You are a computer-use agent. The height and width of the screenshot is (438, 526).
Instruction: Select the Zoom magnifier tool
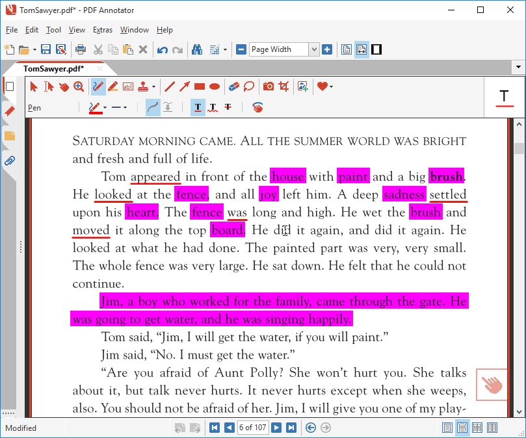[79, 87]
